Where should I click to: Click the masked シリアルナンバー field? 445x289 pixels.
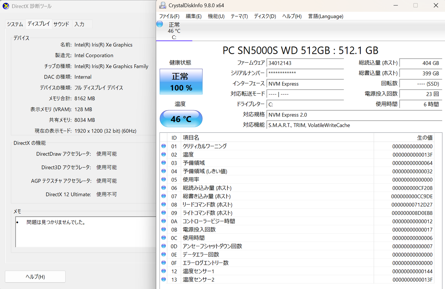point(305,73)
